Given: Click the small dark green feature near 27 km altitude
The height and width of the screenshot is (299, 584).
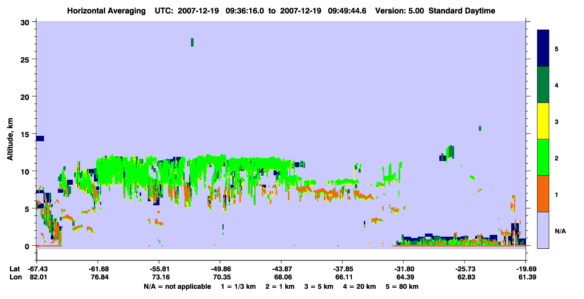Looking at the screenshot, I should pyautogui.click(x=192, y=42).
